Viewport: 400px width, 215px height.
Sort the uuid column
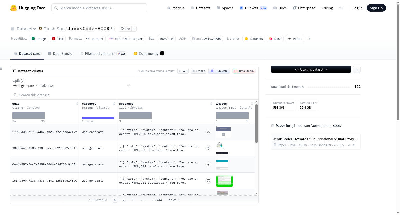click(77, 104)
